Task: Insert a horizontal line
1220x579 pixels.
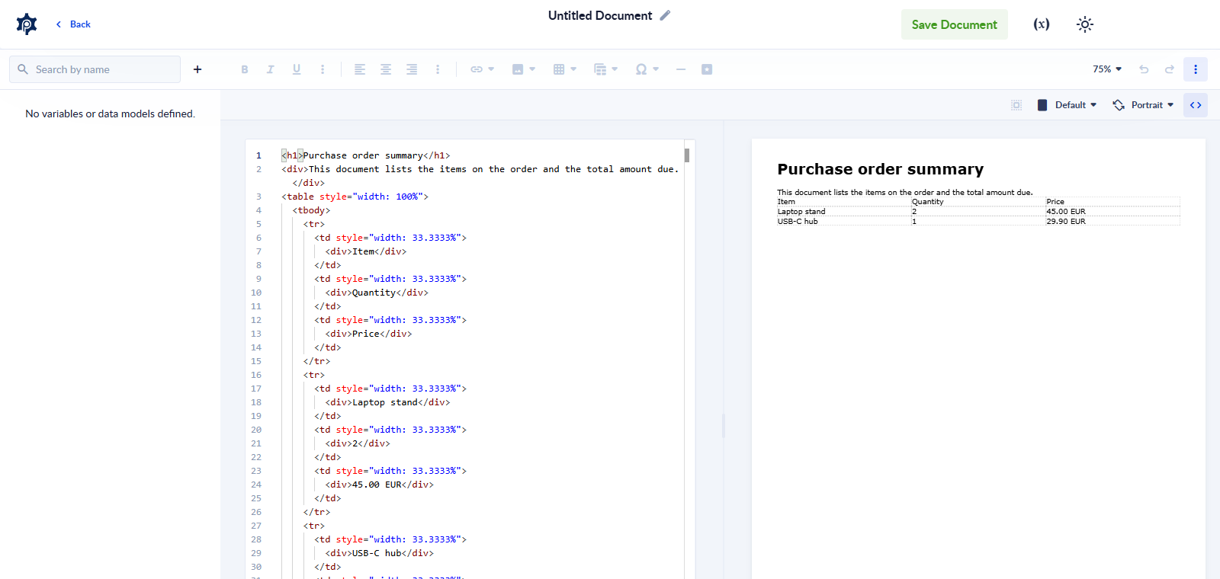Action: click(x=681, y=69)
